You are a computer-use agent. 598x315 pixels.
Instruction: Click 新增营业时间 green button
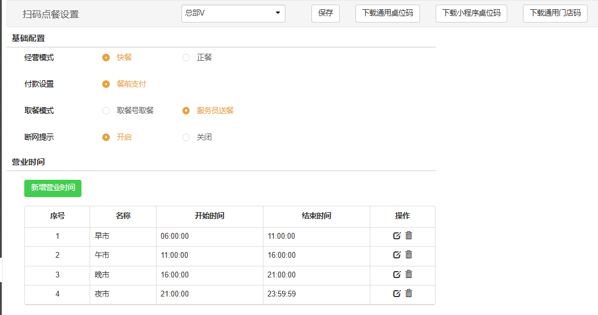[53, 188]
